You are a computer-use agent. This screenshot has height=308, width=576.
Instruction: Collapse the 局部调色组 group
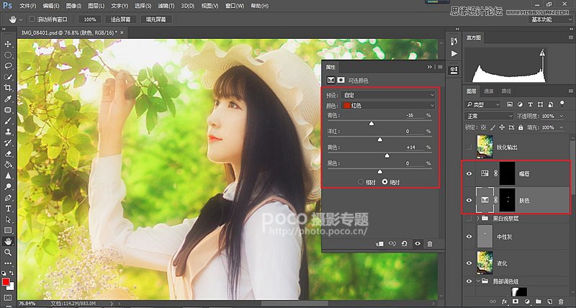pos(478,281)
